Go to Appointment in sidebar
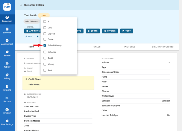The image size is (182, 131). coord(7,42)
